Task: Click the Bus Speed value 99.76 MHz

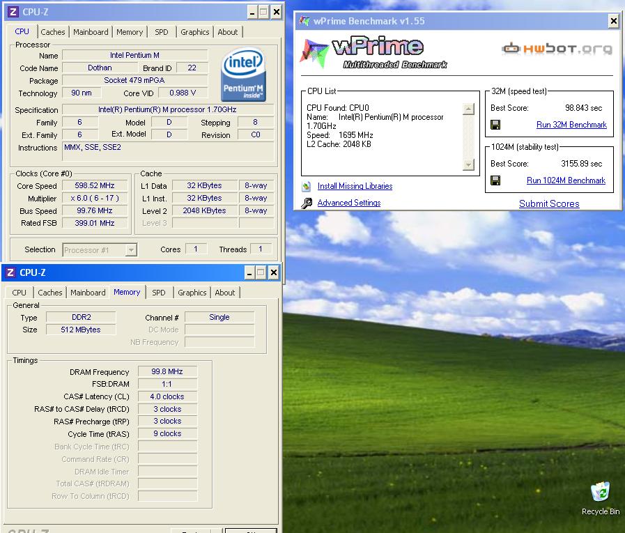Action: (95, 211)
